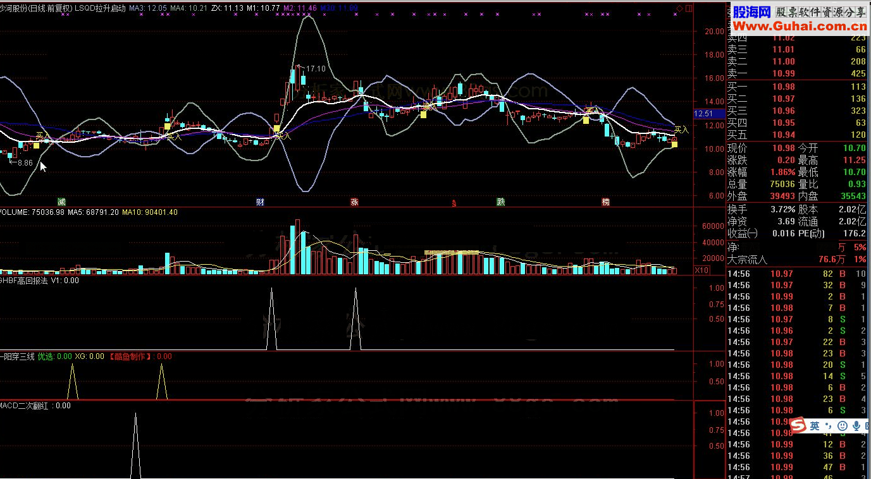Screen dimensions: 871x479
Task: Select the 卖一 10.99 ask row
Action: tap(798, 73)
